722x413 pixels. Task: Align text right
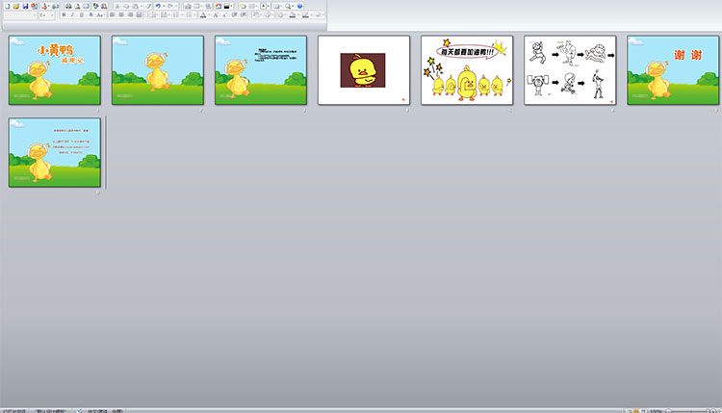(130, 14)
